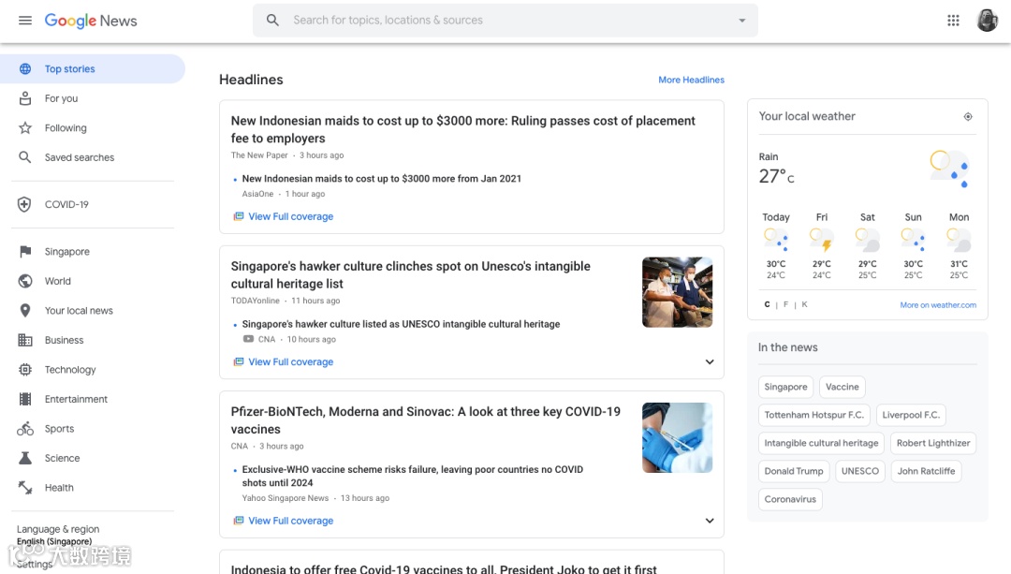This screenshot has width=1011, height=574.
Task: Click the Vaccine topic chip
Action: pos(842,387)
